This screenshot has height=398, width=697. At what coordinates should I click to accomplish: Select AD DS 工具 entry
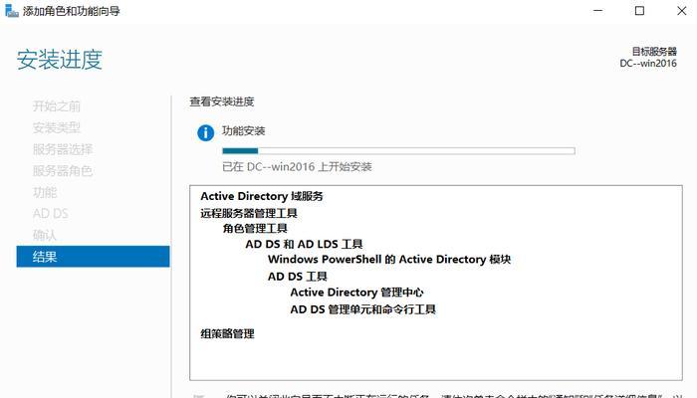point(298,277)
